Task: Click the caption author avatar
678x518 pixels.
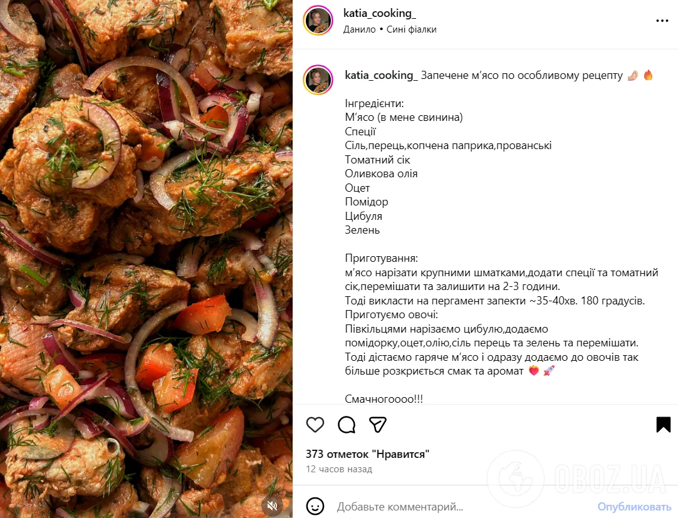Action: (318, 80)
